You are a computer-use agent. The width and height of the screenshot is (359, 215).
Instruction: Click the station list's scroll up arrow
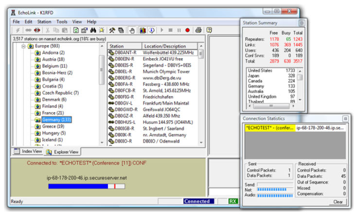[x=201, y=46]
